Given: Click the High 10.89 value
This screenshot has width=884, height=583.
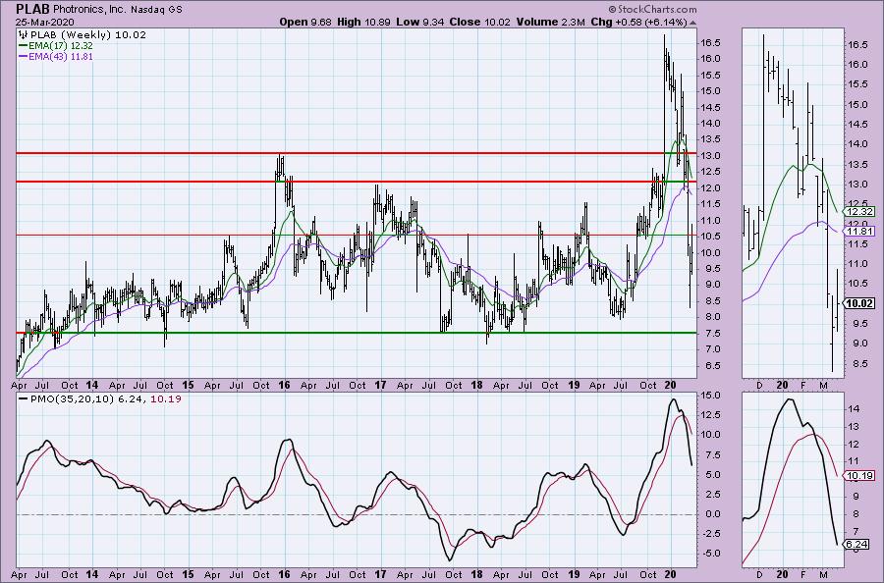Looking at the screenshot, I should [364, 22].
